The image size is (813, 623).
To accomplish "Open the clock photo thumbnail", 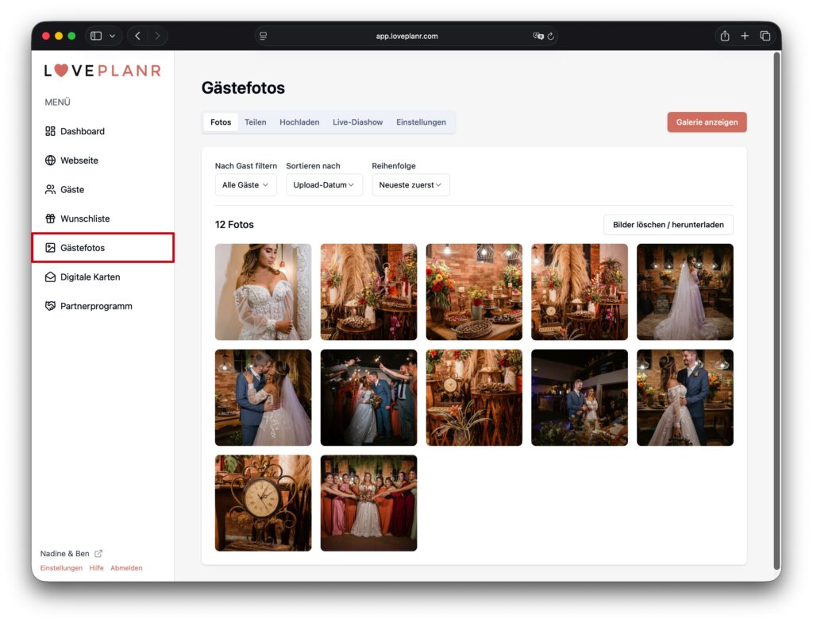I will [263, 503].
